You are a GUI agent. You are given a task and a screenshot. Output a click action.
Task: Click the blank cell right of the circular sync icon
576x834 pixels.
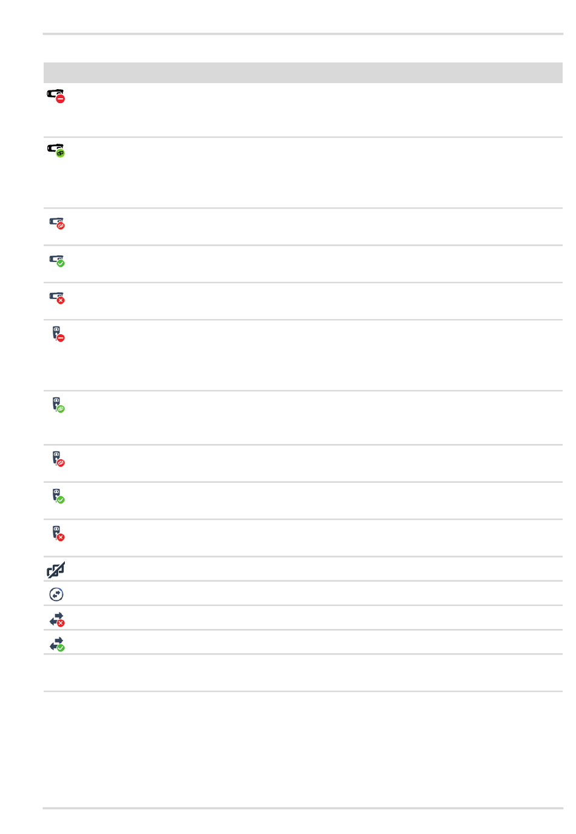pyautogui.click(x=315, y=594)
